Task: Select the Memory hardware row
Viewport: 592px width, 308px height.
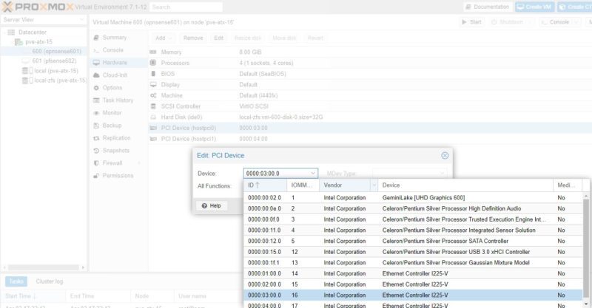Action: pyautogui.click(x=370, y=52)
